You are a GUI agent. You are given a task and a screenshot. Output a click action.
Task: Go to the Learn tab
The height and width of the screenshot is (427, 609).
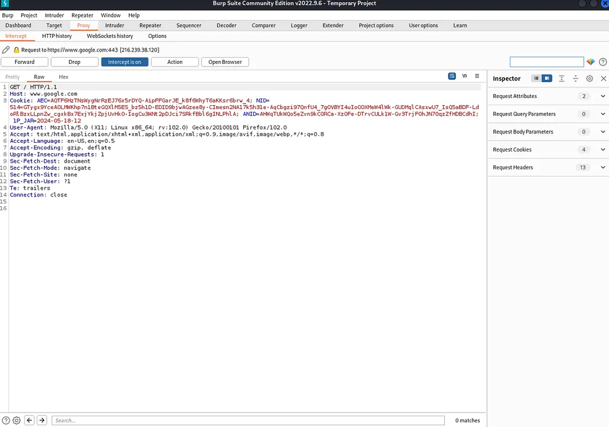[460, 25]
